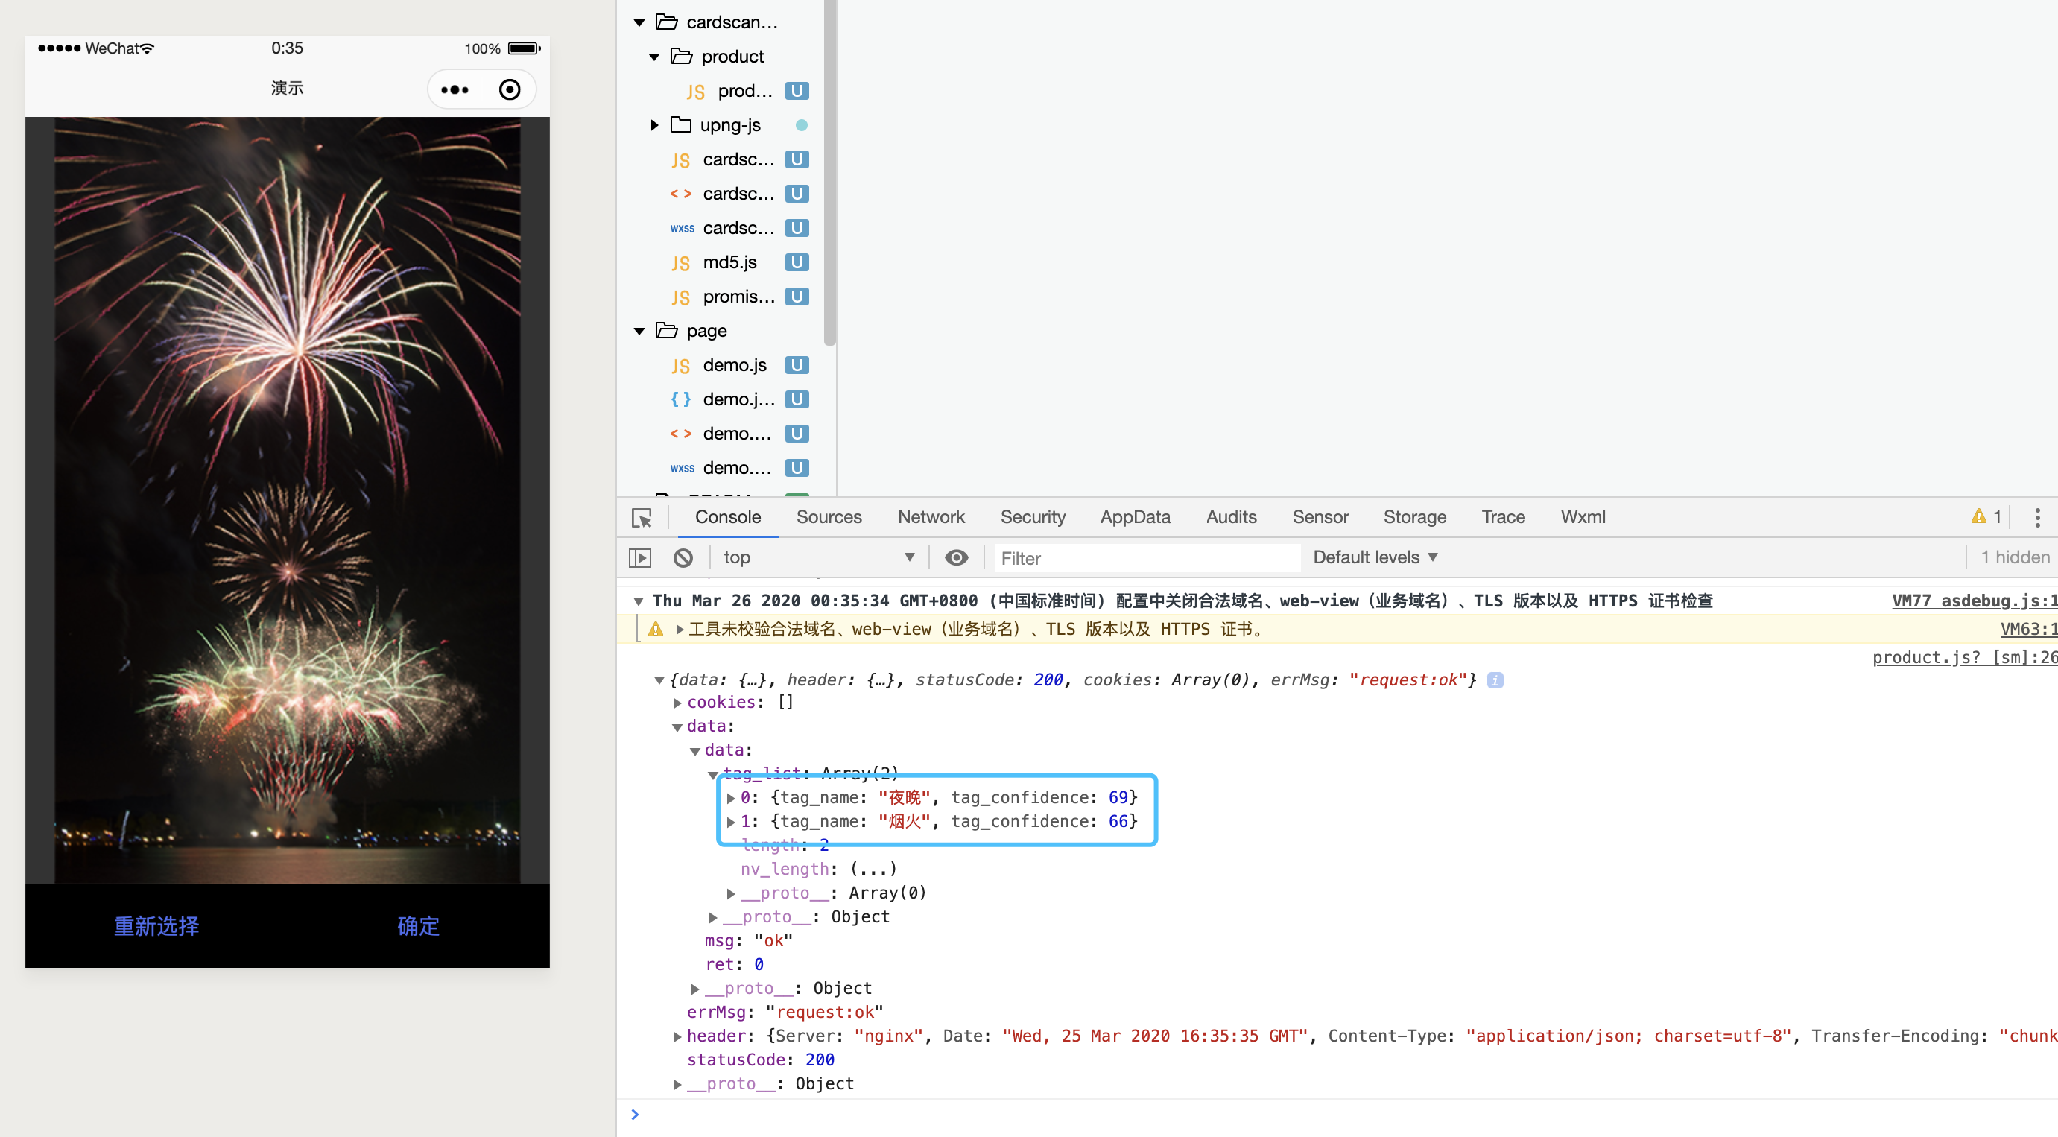Viewport: 2058px width, 1137px height.
Task: Switch to the Network tab
Action: click(x=931, y=517)
